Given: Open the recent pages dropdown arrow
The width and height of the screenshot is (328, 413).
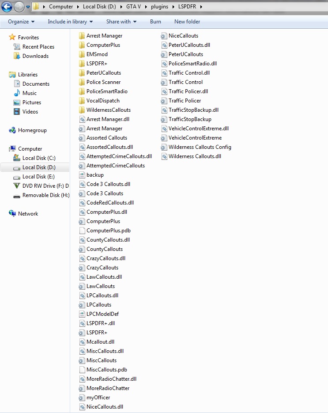Looking at the screenshot, I should point(28,7).
